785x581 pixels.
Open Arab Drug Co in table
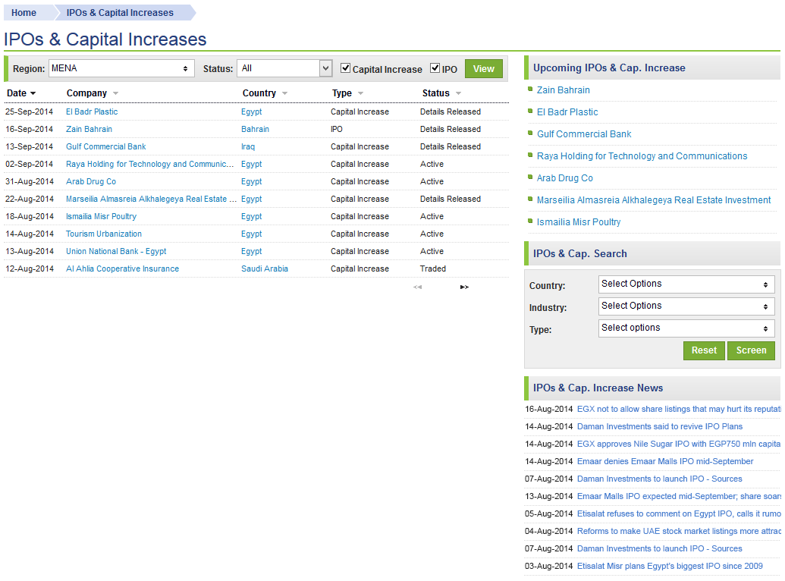90,182
